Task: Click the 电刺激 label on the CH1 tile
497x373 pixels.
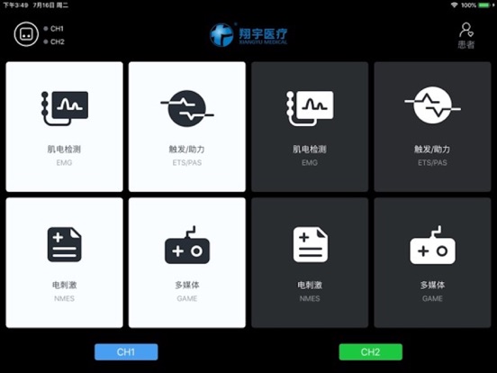Action: click(64, 285)
